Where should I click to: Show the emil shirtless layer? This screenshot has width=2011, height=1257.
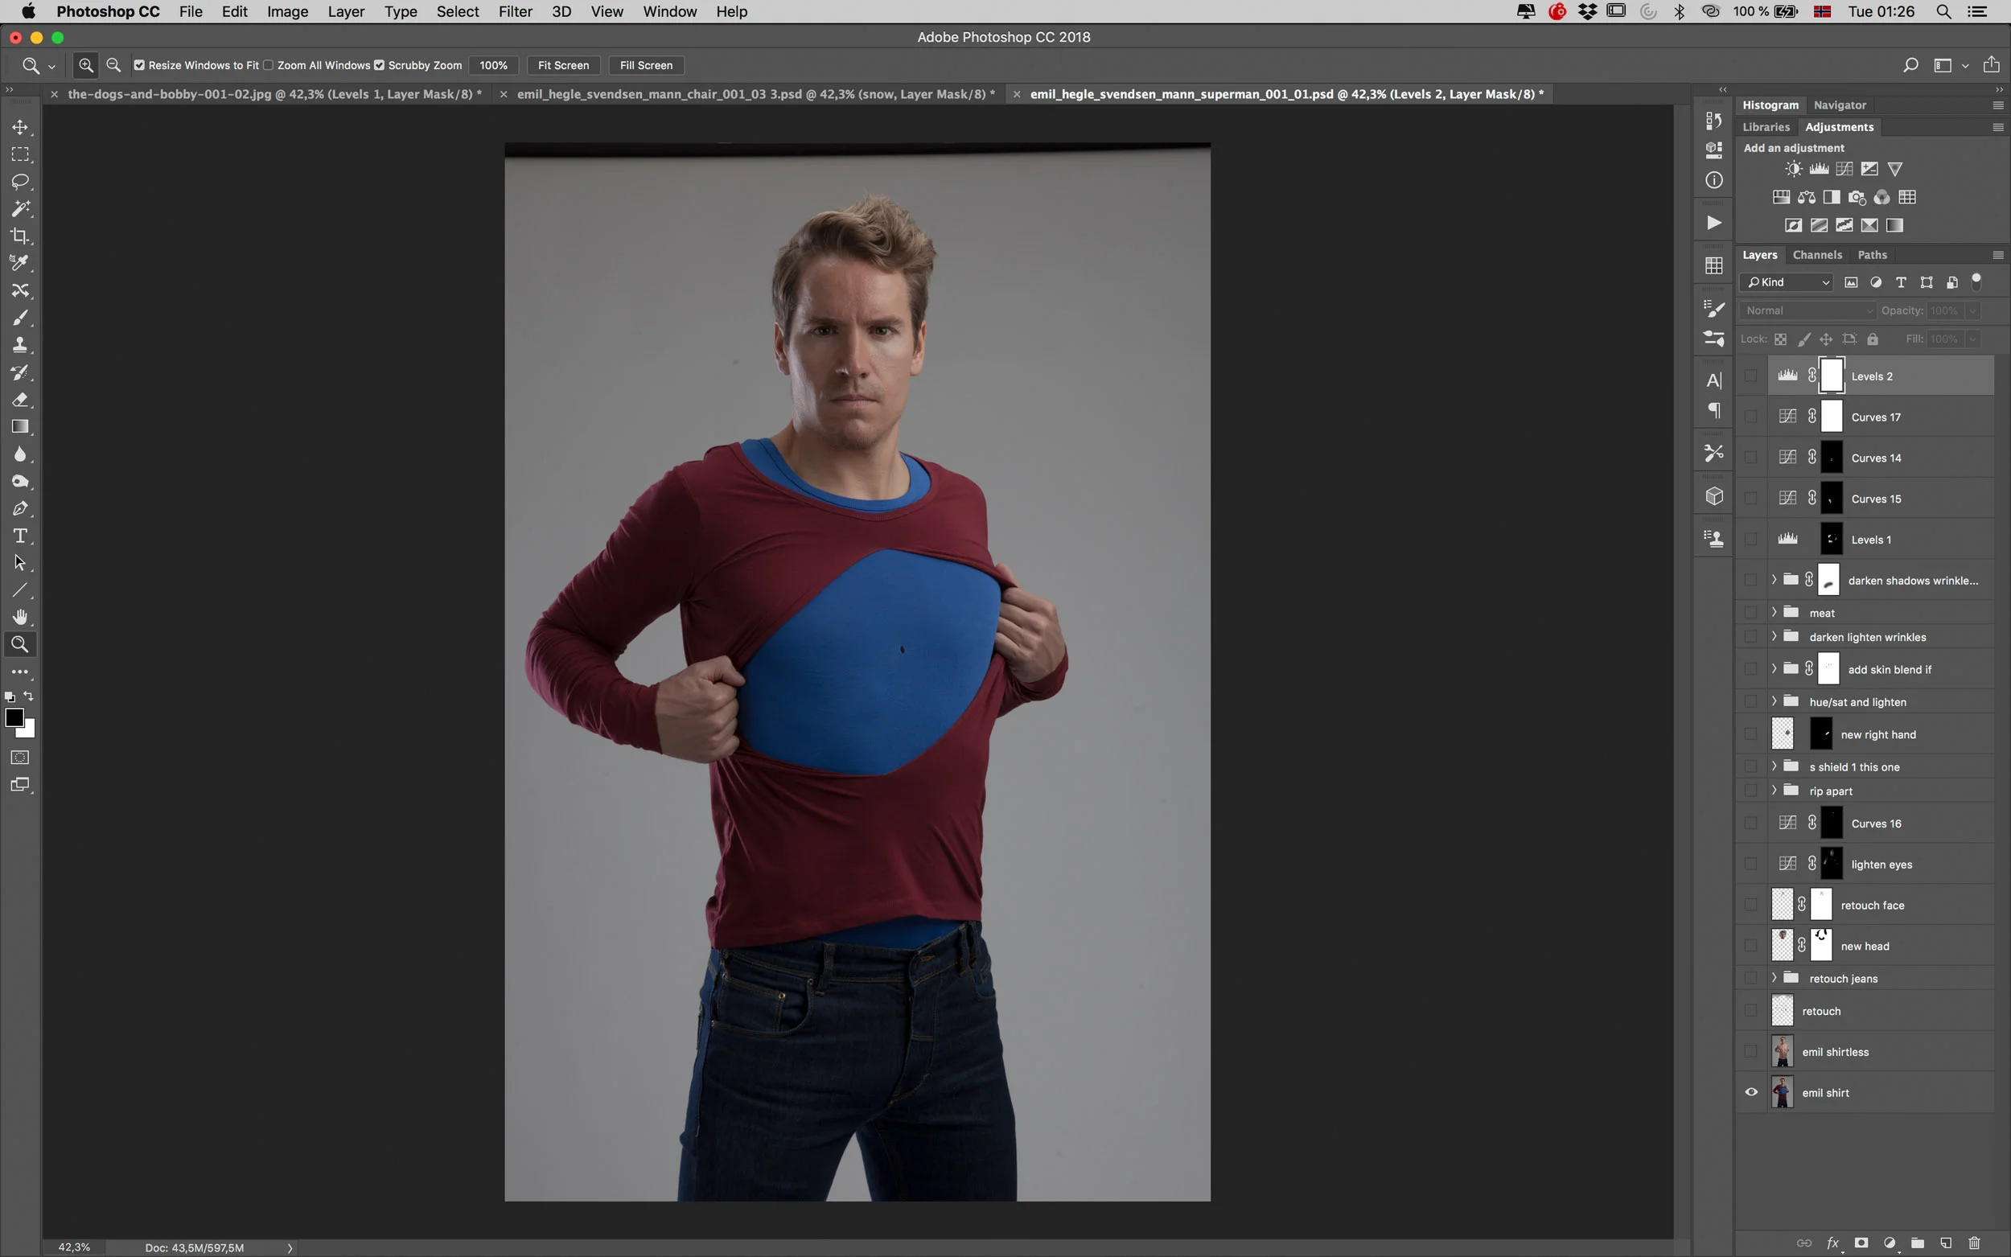click(x=1751, y=1052)
